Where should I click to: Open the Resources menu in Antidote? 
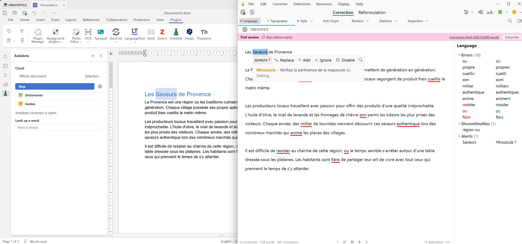tap(324, 4)
